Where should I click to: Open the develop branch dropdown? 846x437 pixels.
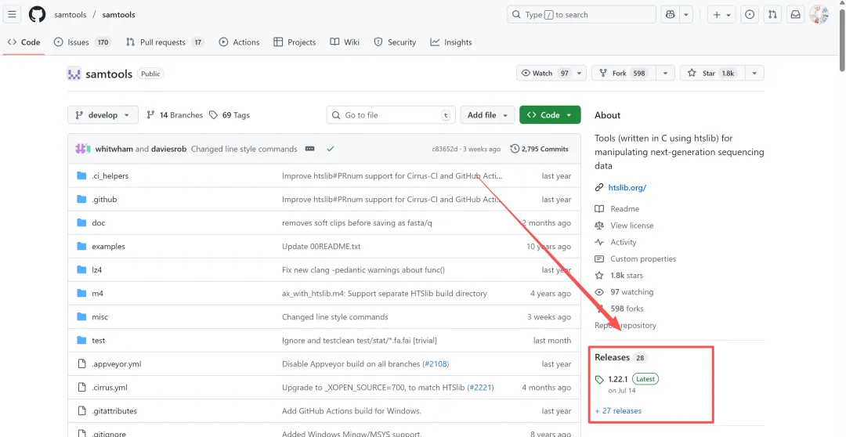(103, 115)
